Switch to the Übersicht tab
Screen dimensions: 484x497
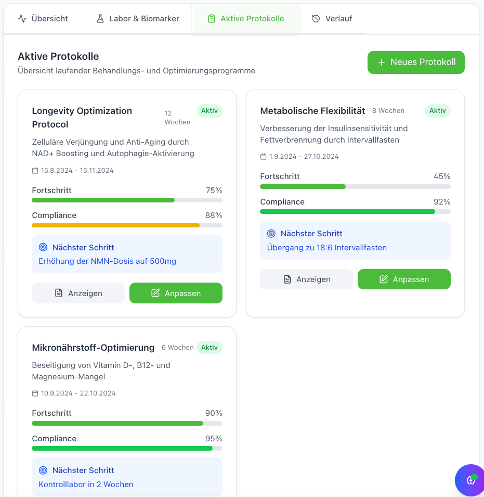(x=43, y=19)
